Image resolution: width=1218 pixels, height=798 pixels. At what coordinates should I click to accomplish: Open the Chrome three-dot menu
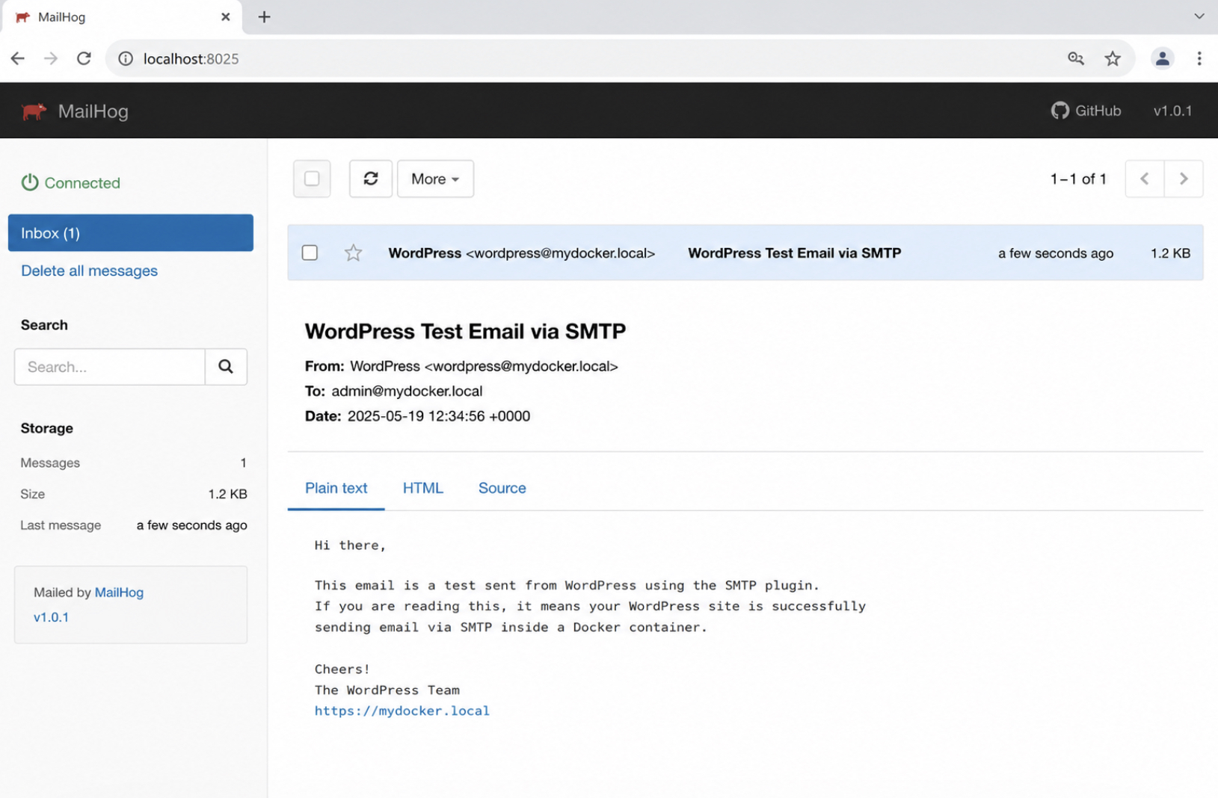(x=1199, y=58)
